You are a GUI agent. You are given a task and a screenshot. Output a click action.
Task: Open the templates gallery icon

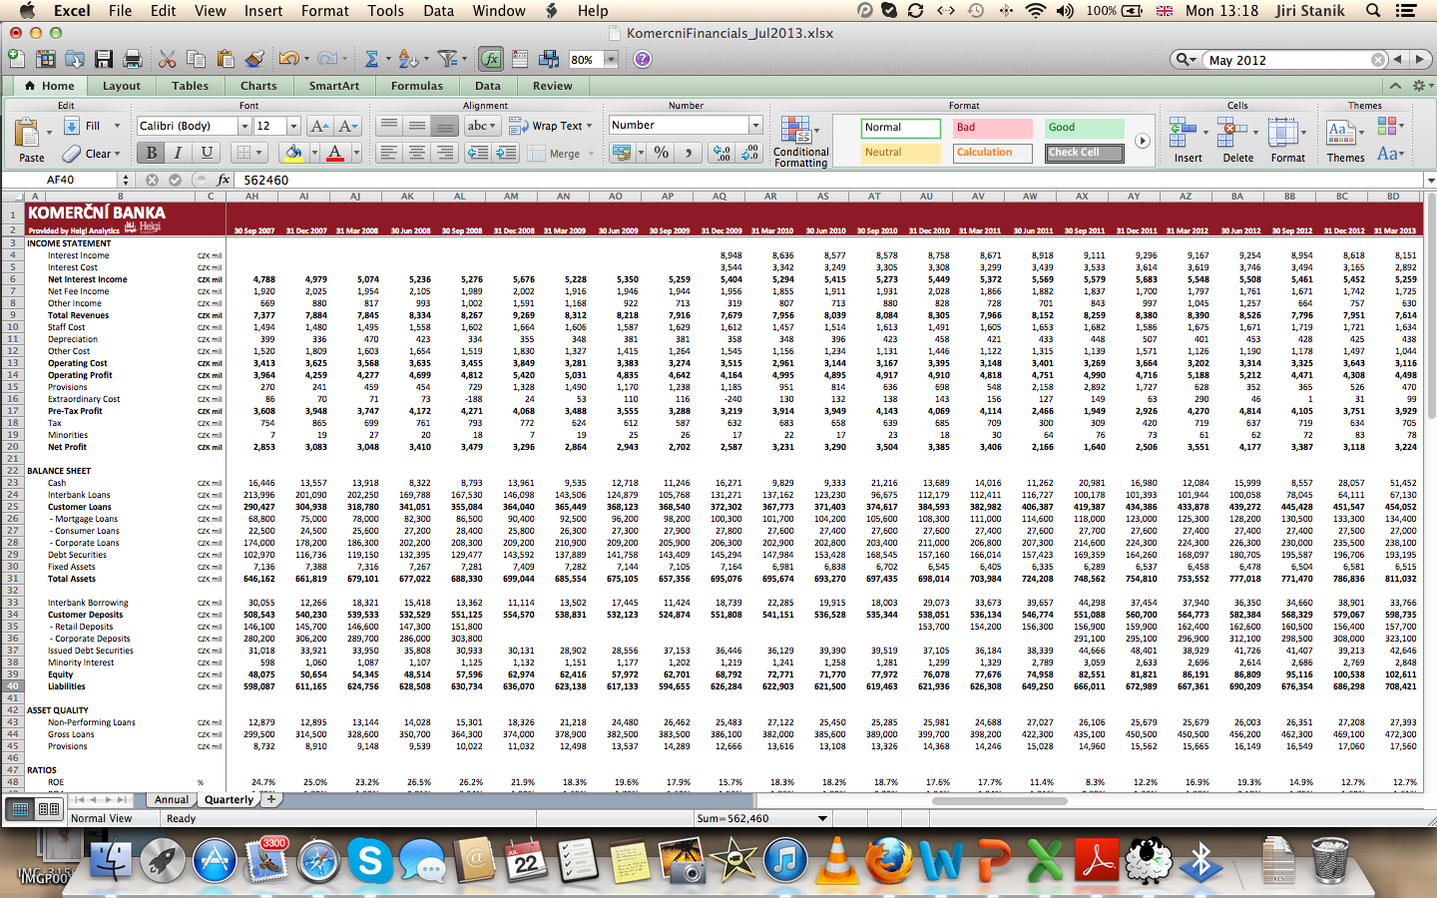tap(48, 59)
